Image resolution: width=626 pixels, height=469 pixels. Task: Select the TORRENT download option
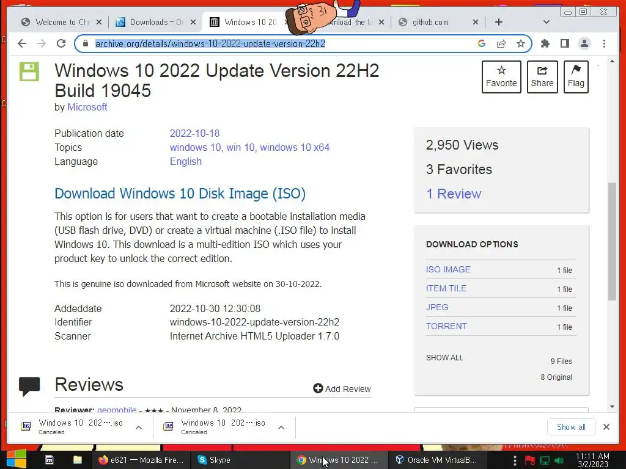[446, 326]
